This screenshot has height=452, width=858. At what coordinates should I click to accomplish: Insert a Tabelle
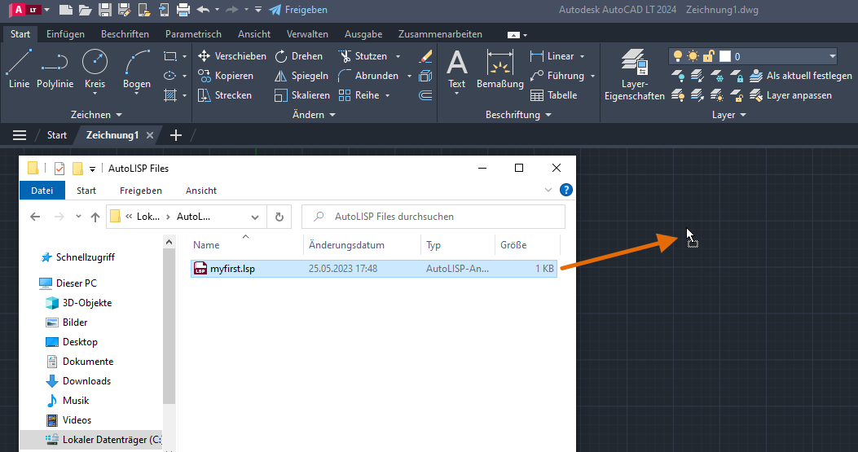coord(553,95)
